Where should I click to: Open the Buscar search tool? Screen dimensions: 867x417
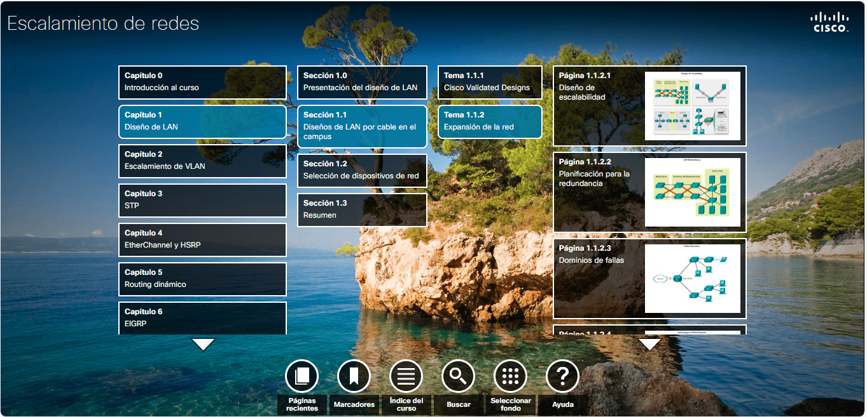click(459, 376)
